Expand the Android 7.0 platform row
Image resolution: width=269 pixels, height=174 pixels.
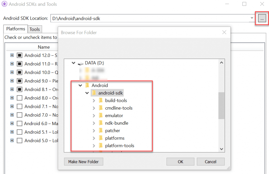point(12,115)
